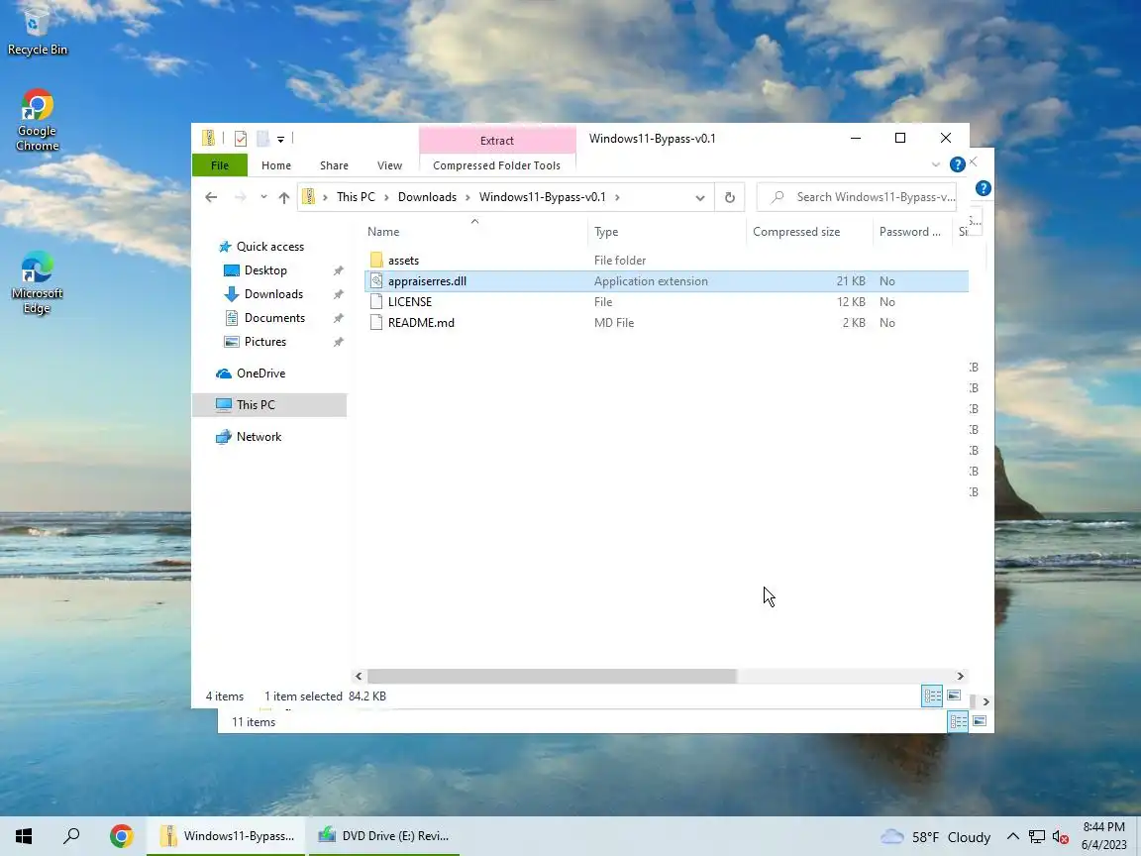Switch to details view in the background window
Image resolution: width=1141 pixels, height=856 pixels.
click(959, 721)
